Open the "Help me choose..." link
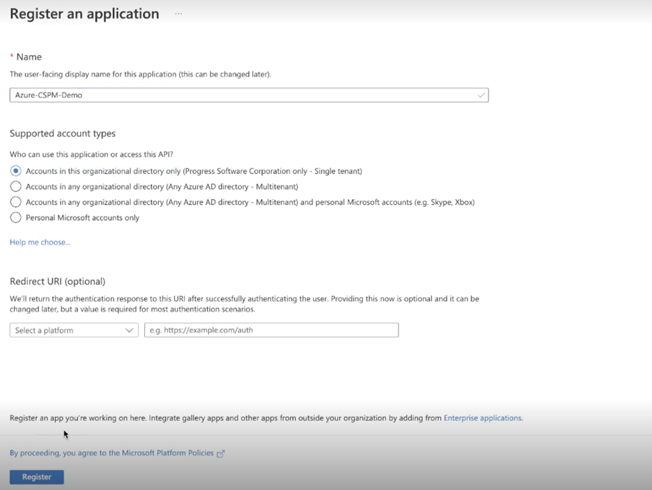 click(x=39, y=242)
